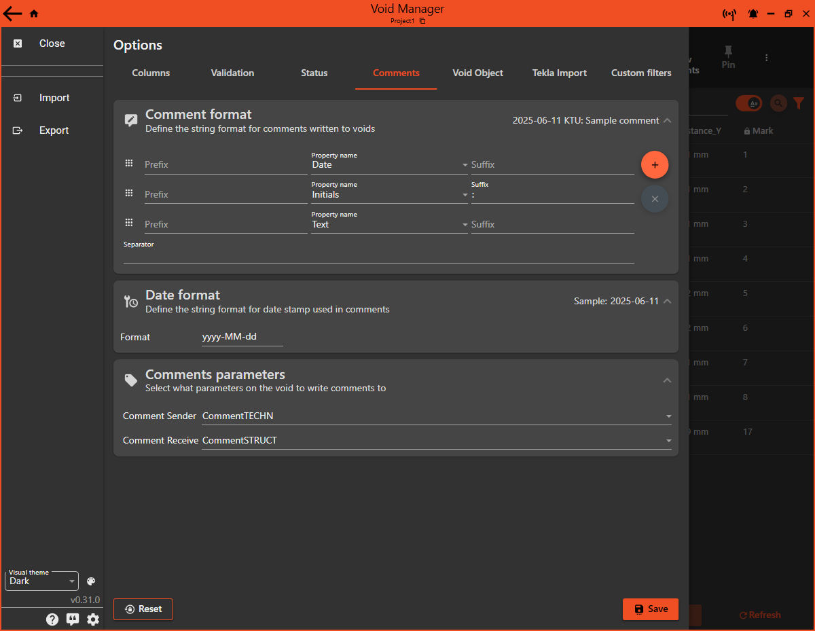This screenshot has height=631, width=815.
Task: Click the date Format input field
Action: pos(242,337)
